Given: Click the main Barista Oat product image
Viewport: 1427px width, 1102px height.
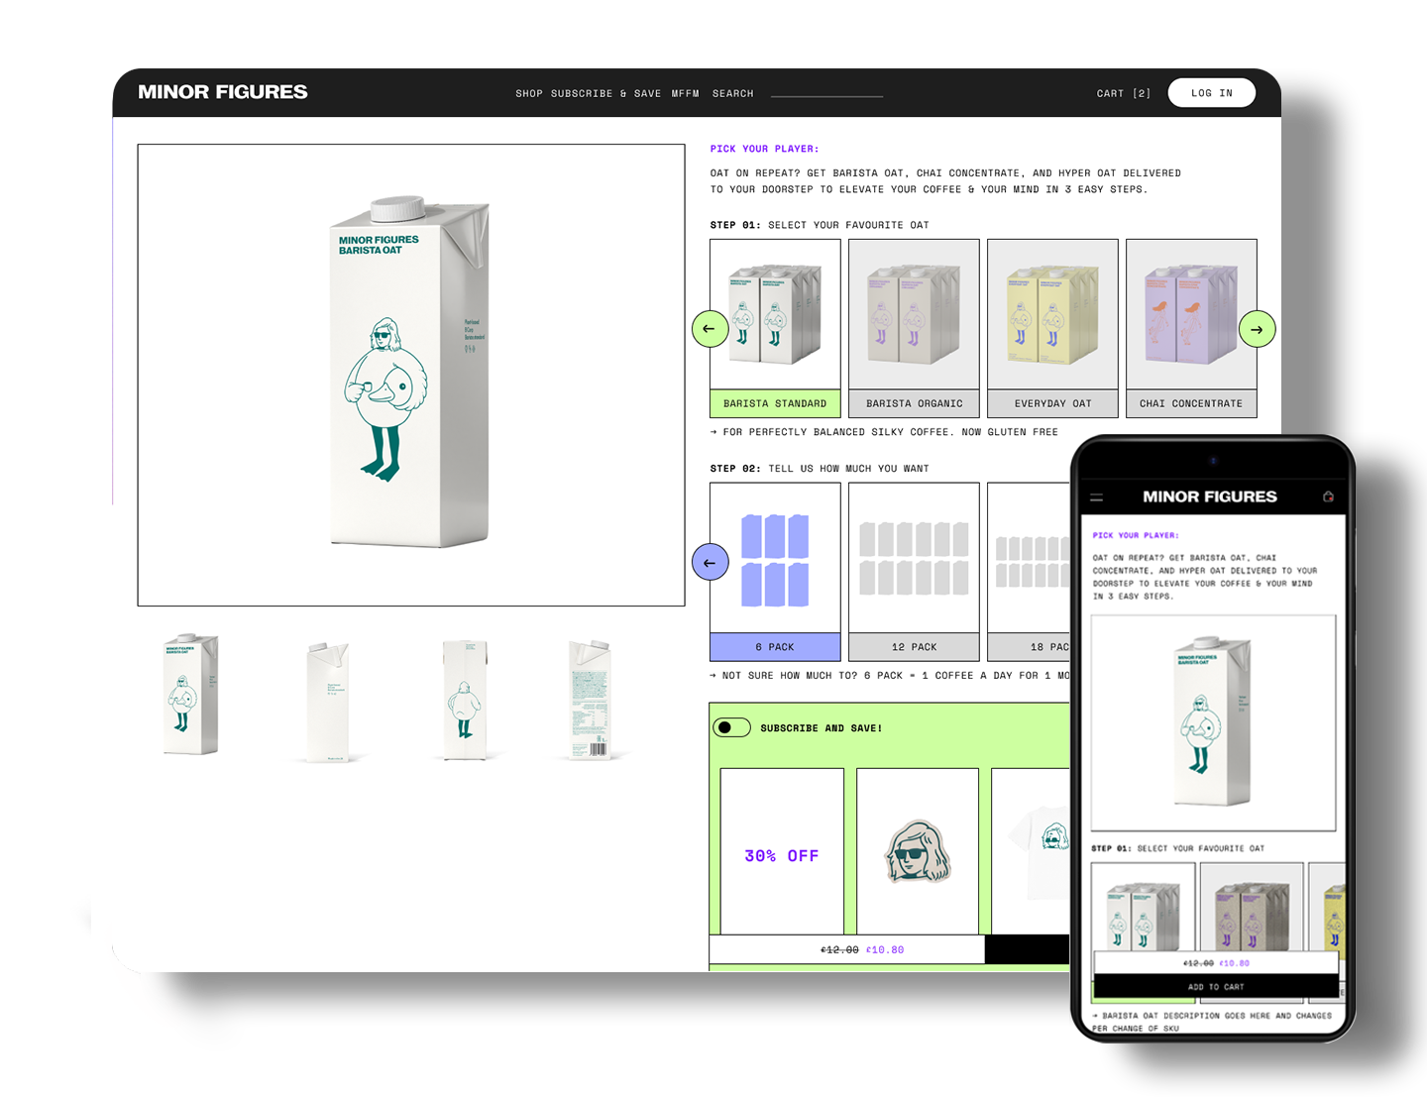Looking at the screenshot, I should [411, 375].
